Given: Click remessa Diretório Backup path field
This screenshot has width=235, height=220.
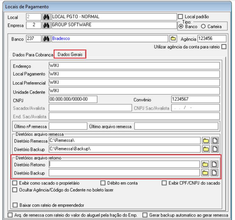Looking at the screenshot, I should tap(124, 149).
